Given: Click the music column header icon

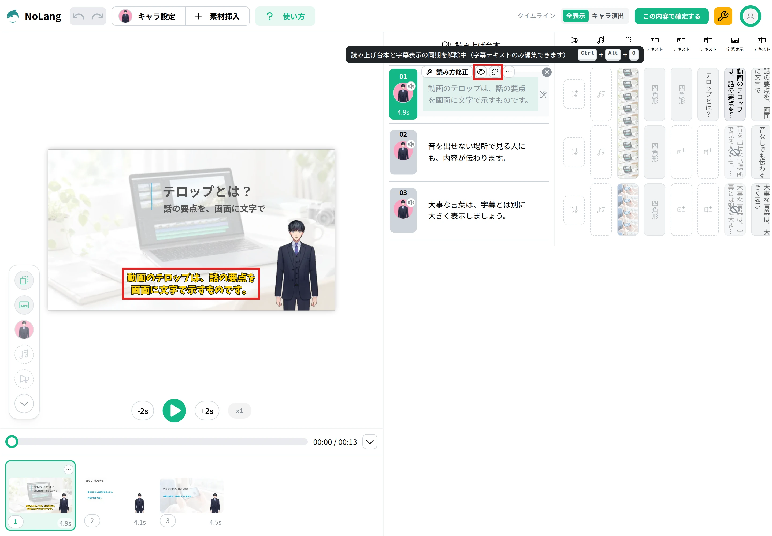Looking at the screenshot, I should click(x=601, y=40).
